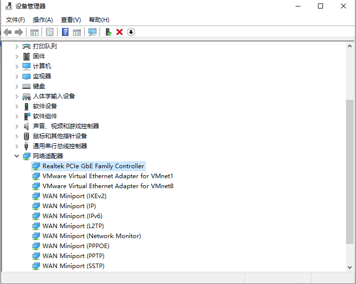Click the vertical scrollbar down arrow

(x=350, y=267)
